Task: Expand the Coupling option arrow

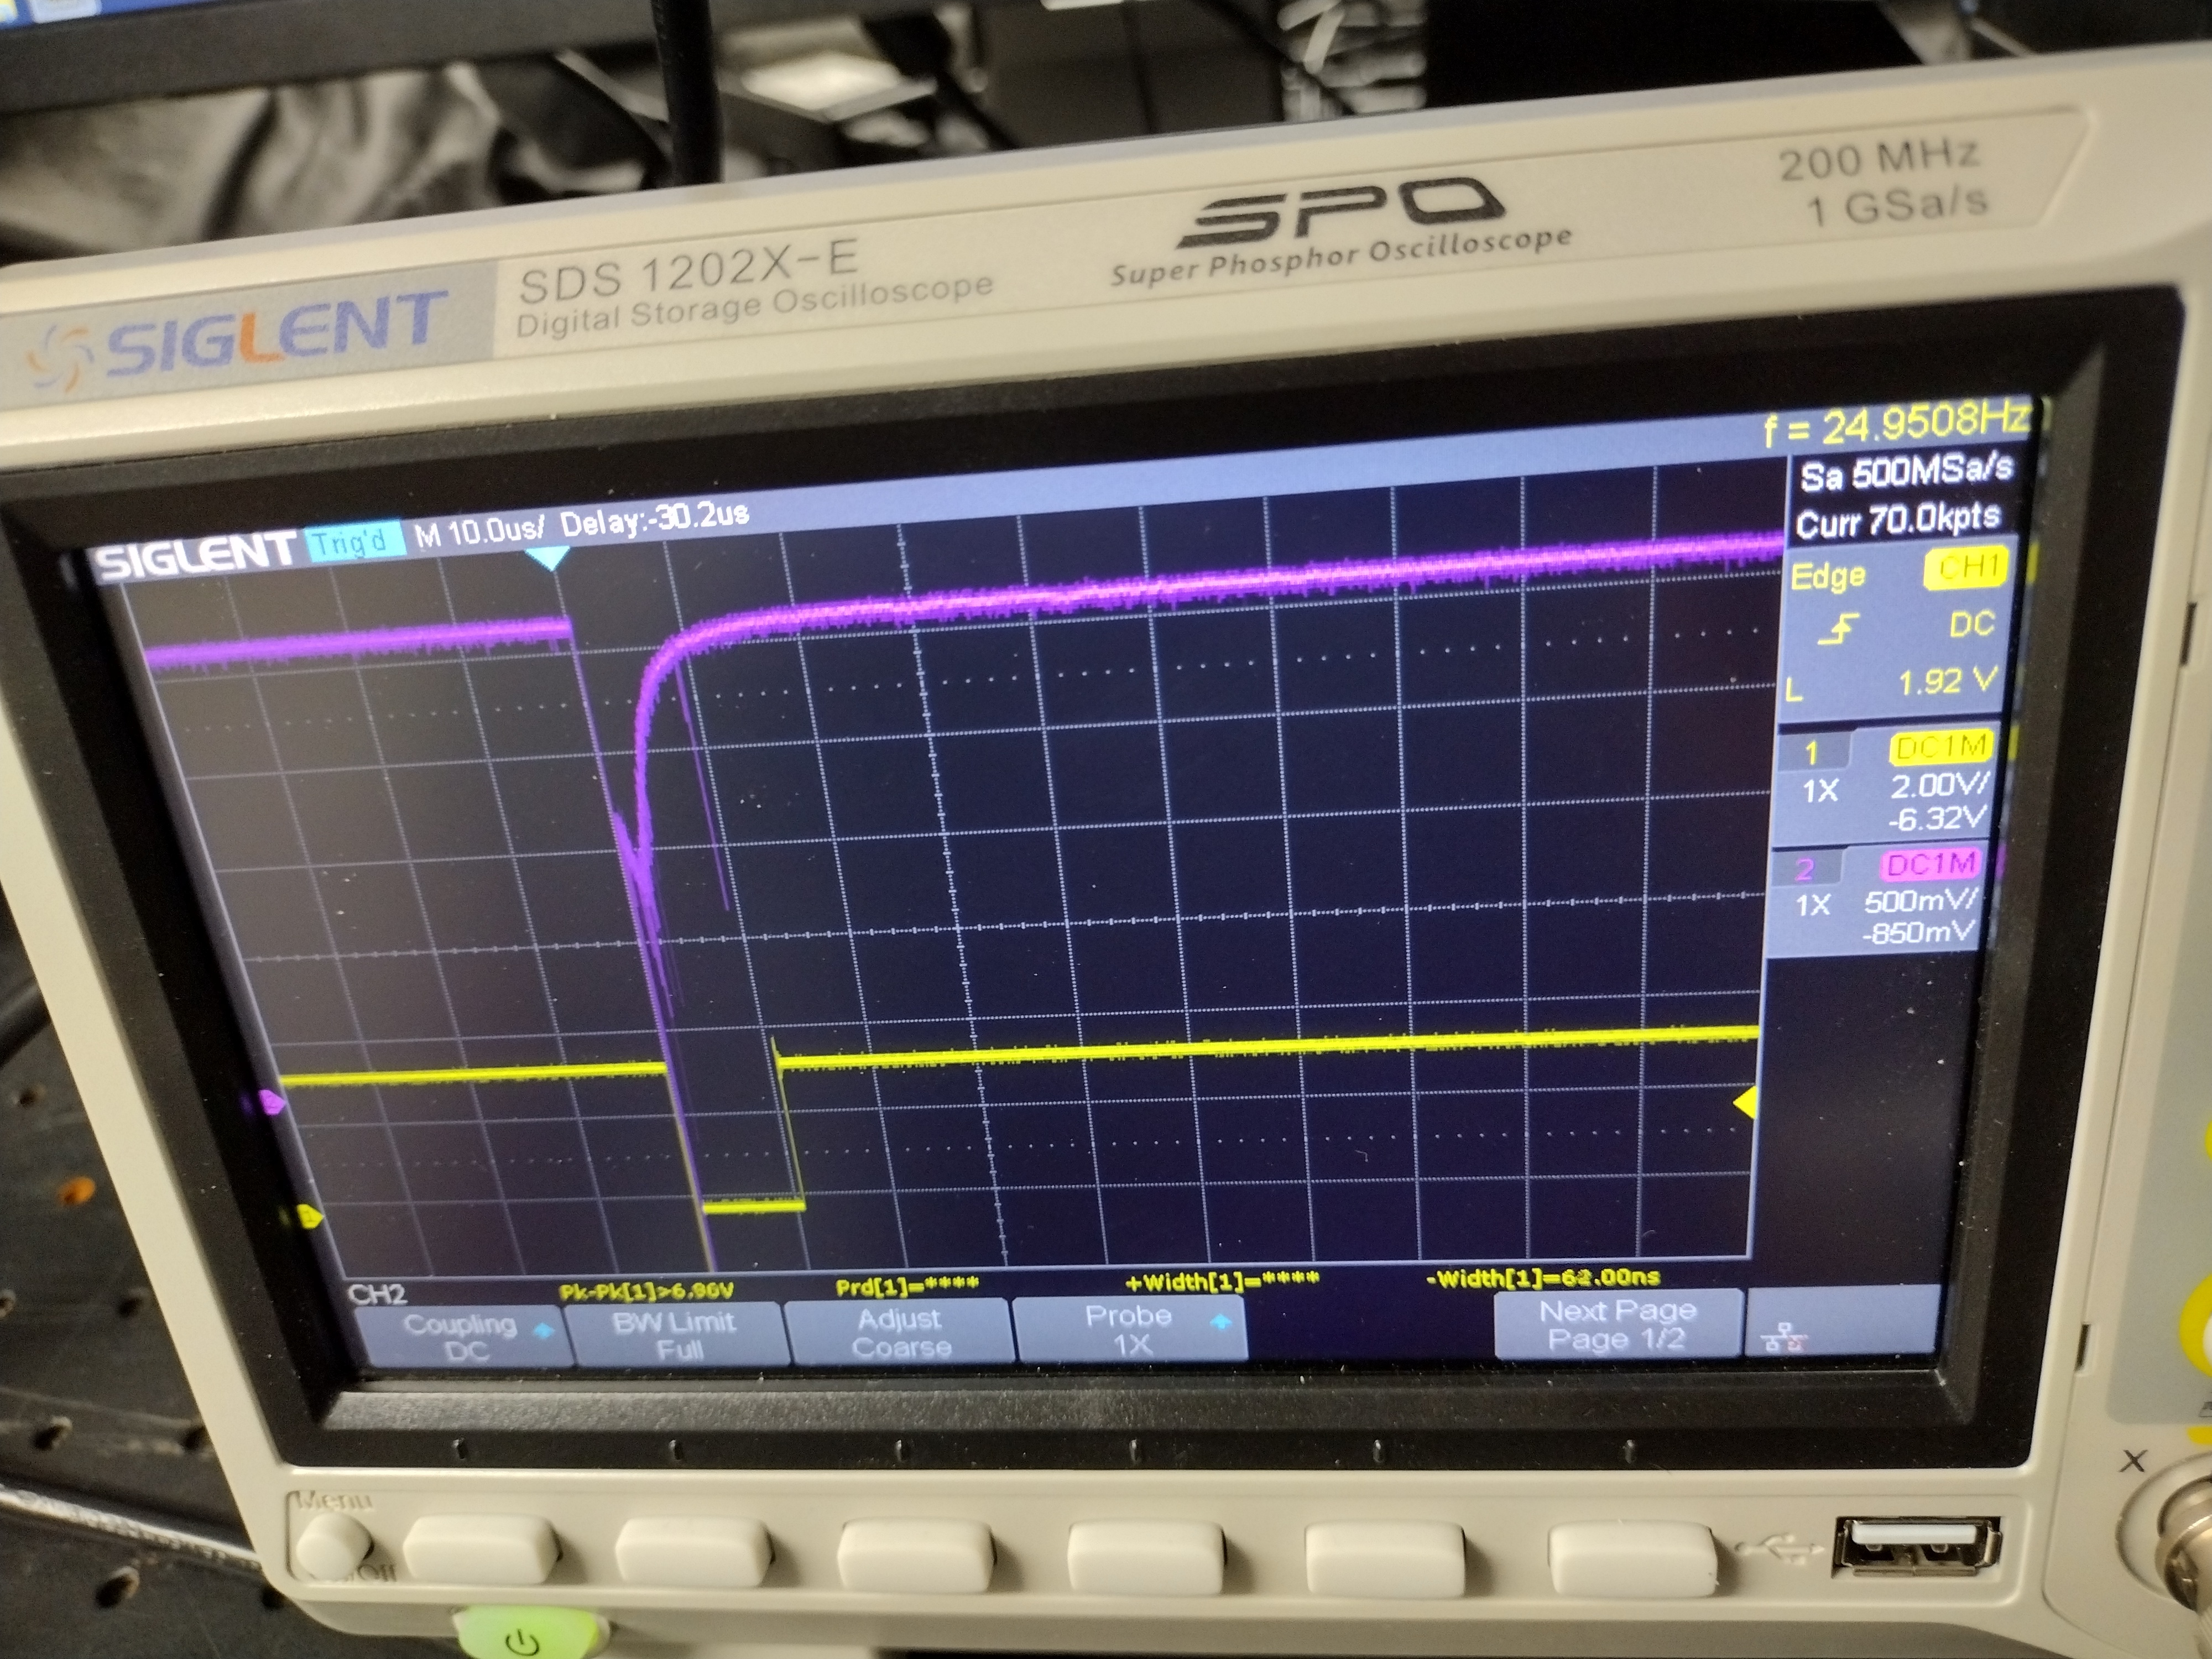Action: tap(544, 1331)
